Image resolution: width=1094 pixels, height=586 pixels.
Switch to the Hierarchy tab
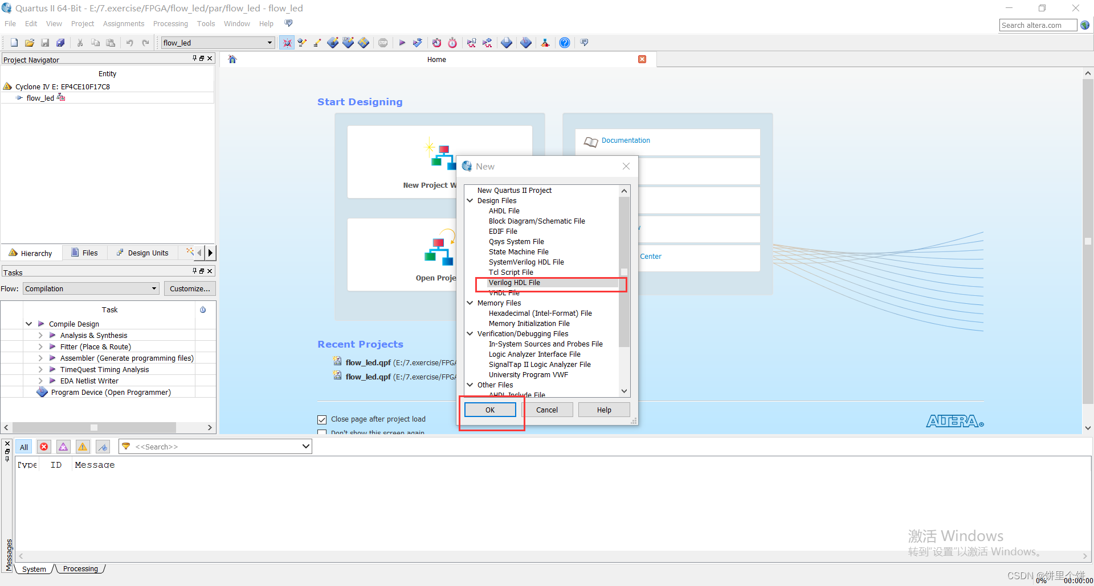pos(31,253)
